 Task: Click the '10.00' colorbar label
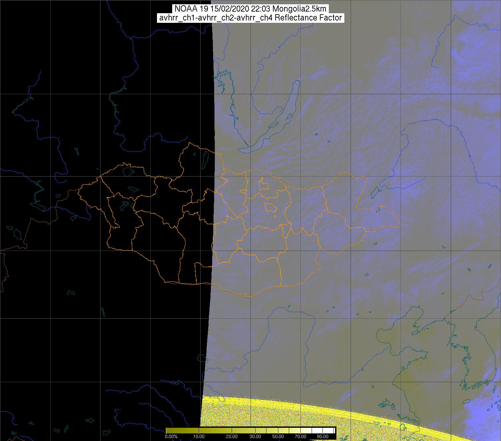tap(199, 436)
